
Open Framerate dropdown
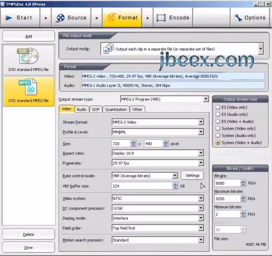[201, 163]
